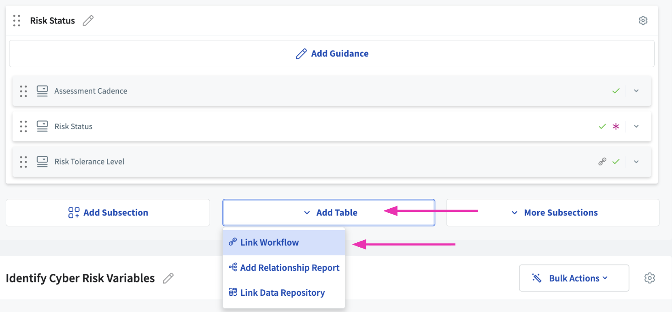Click the pink required asterisk on Risk Status row
This screenshot has height=312, width=672.
[616, 126]
